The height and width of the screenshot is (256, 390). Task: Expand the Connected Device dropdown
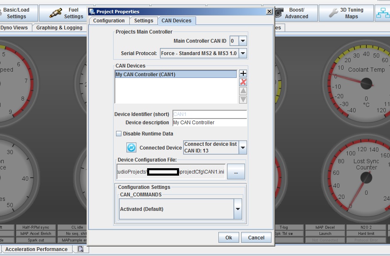tap(243, 147)
